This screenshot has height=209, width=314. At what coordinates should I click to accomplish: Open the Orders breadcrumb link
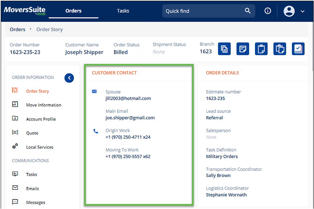coord(17,29)
